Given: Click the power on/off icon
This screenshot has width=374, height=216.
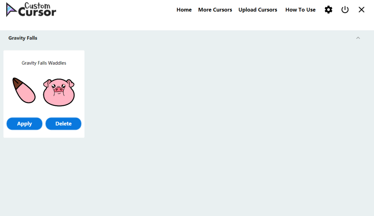Looking at the screenshot, I should coord(345,10).
